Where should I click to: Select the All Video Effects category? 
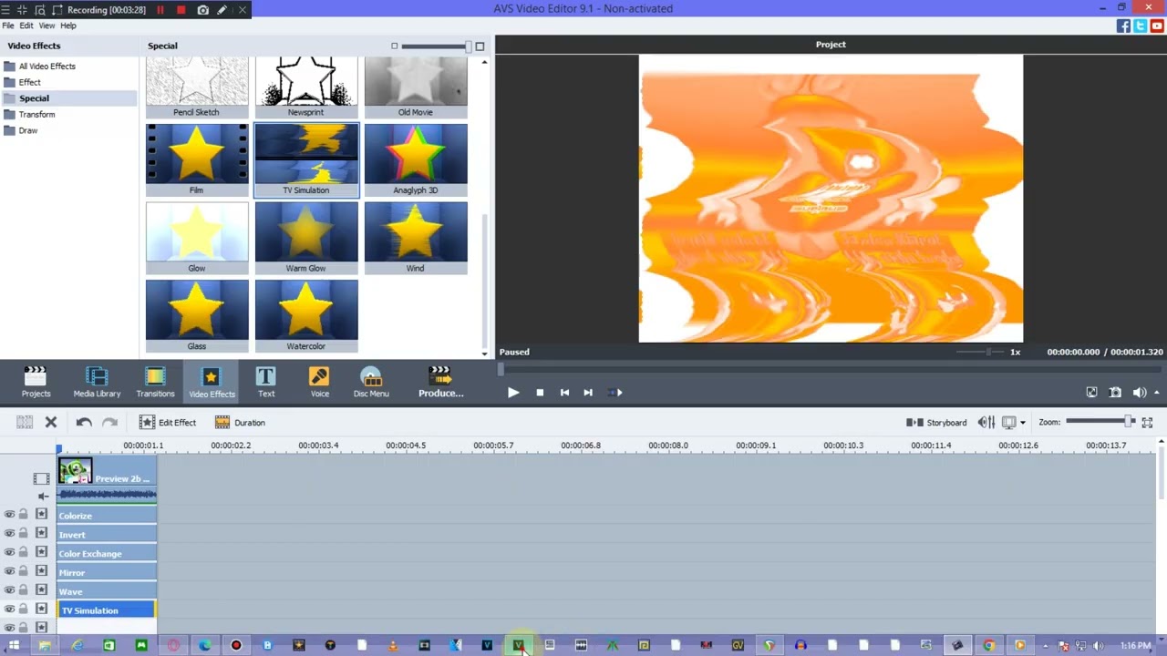[x=47, y=67]
